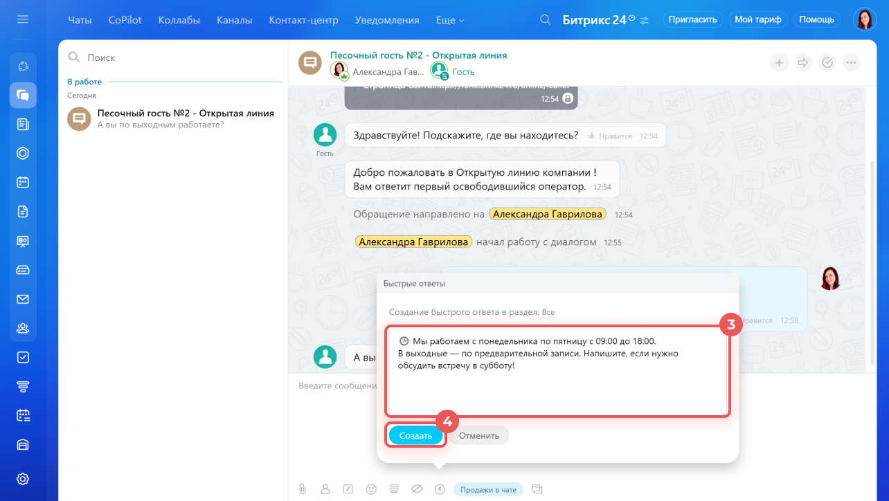The image size is (889, 501).
Task: Open the news feed sidebar icon
Action: (23, 125)
